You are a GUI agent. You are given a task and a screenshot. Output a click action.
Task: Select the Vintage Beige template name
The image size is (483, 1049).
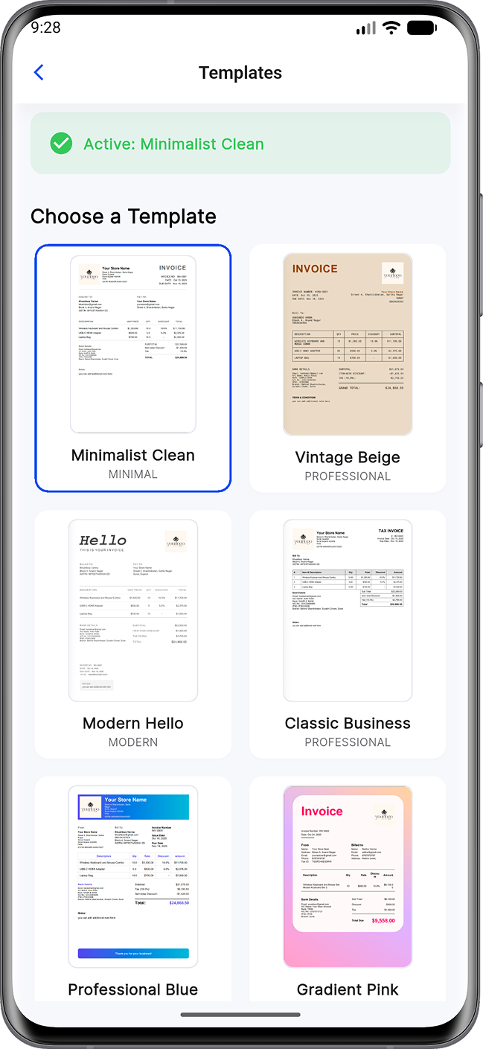(x=348, y=457)
